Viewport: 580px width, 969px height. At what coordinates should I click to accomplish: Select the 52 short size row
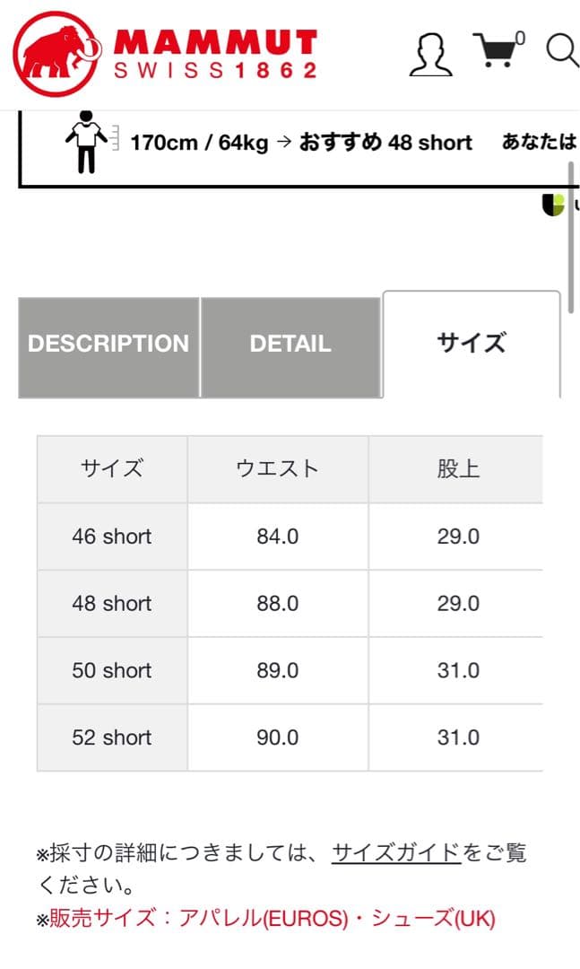pos(111,737)
